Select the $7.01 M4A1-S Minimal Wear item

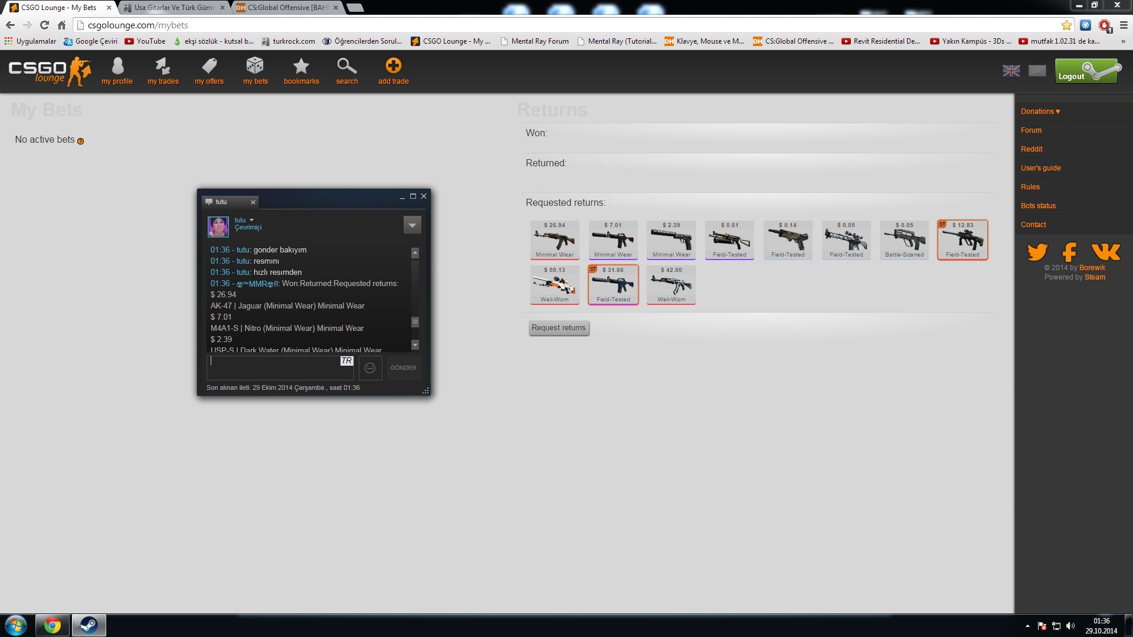point(613,240)
